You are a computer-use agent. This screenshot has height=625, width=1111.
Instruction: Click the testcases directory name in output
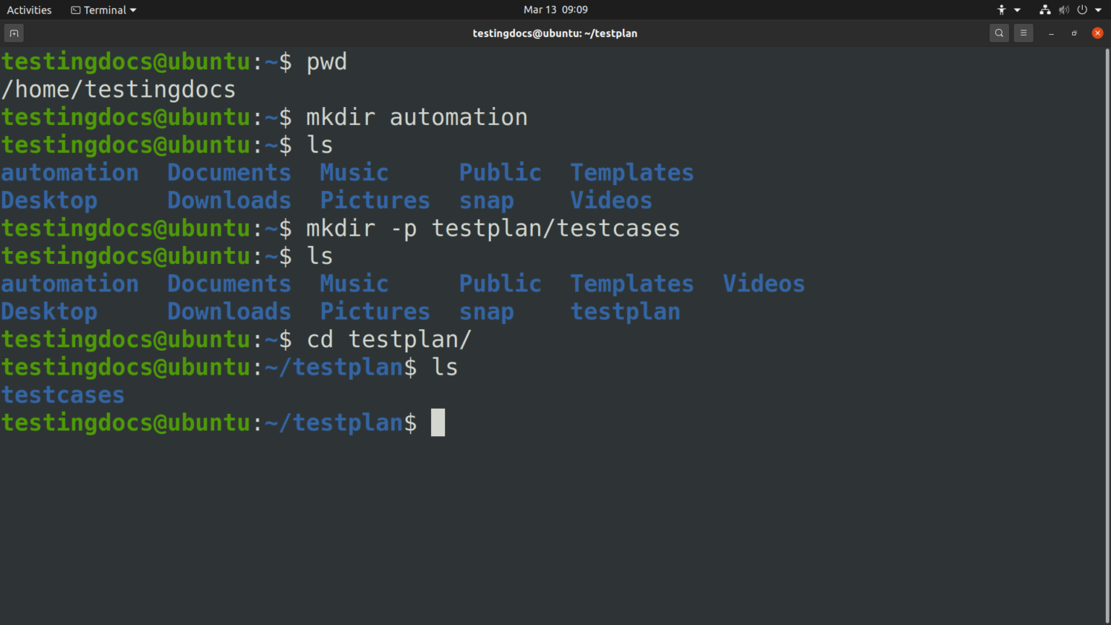click(63, 395)
